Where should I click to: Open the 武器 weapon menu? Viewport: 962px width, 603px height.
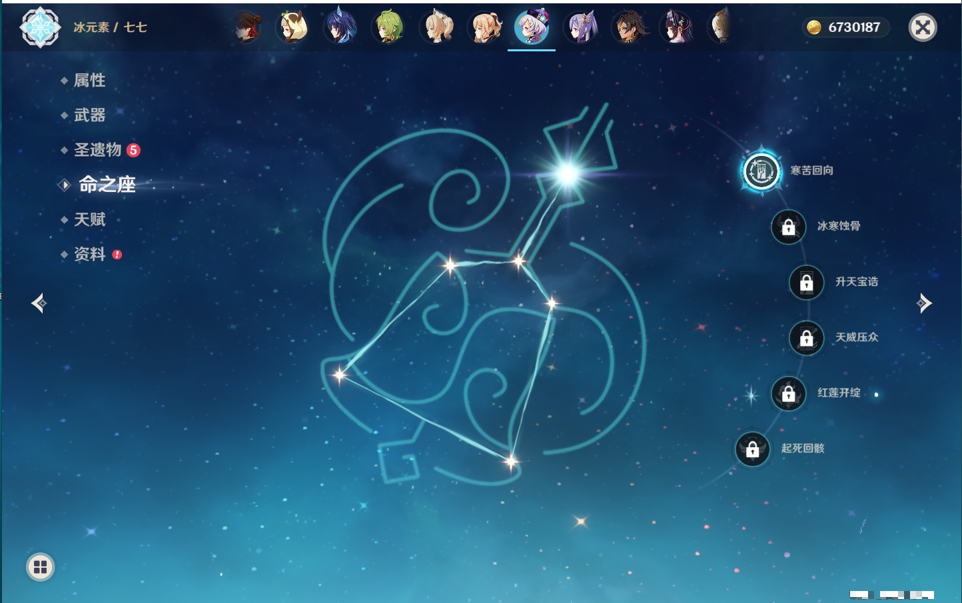click(89, 115)
